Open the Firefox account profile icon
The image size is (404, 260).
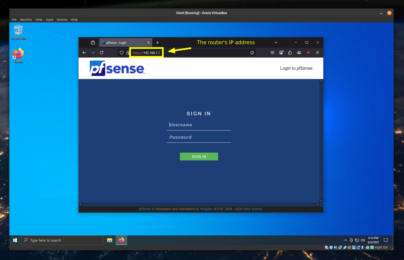[x=281, y=52]
